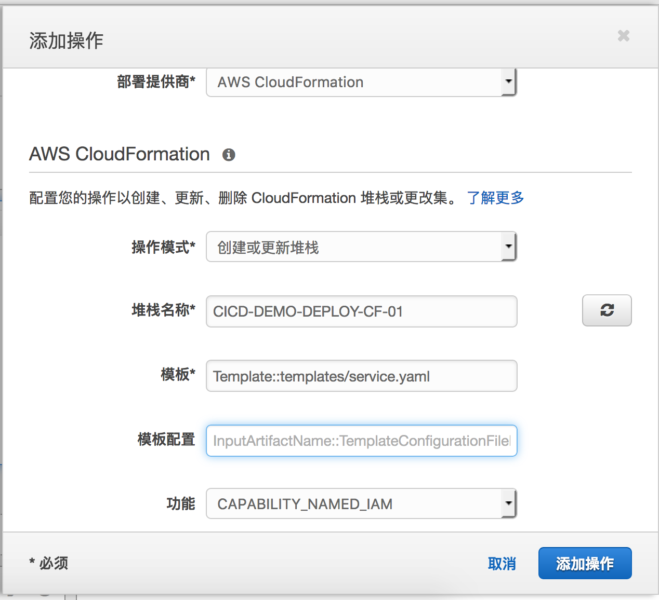Focus the 堆栈名称 field containing CICD-DEMO-DEPLOY-CF-01
Viewport: 659px width, 600px height.
[361, 311]
